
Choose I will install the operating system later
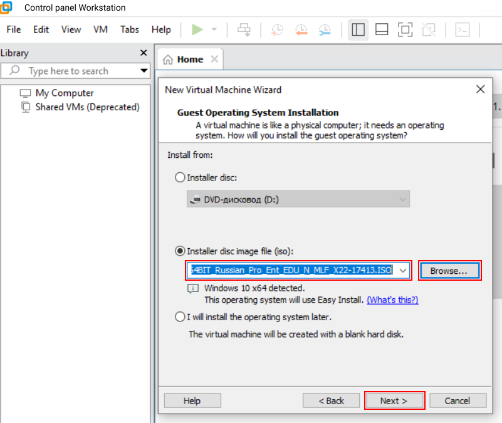180,317
